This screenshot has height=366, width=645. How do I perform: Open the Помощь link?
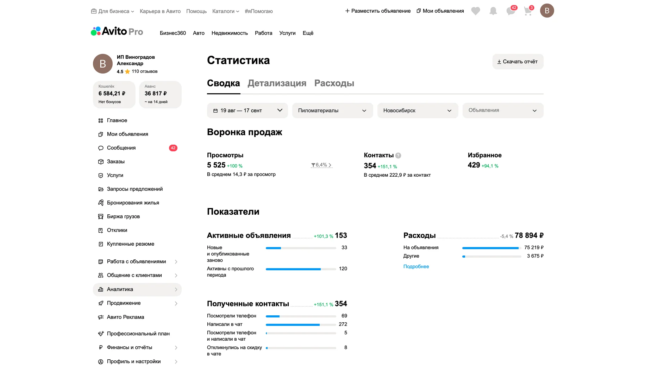coord(196,11)
